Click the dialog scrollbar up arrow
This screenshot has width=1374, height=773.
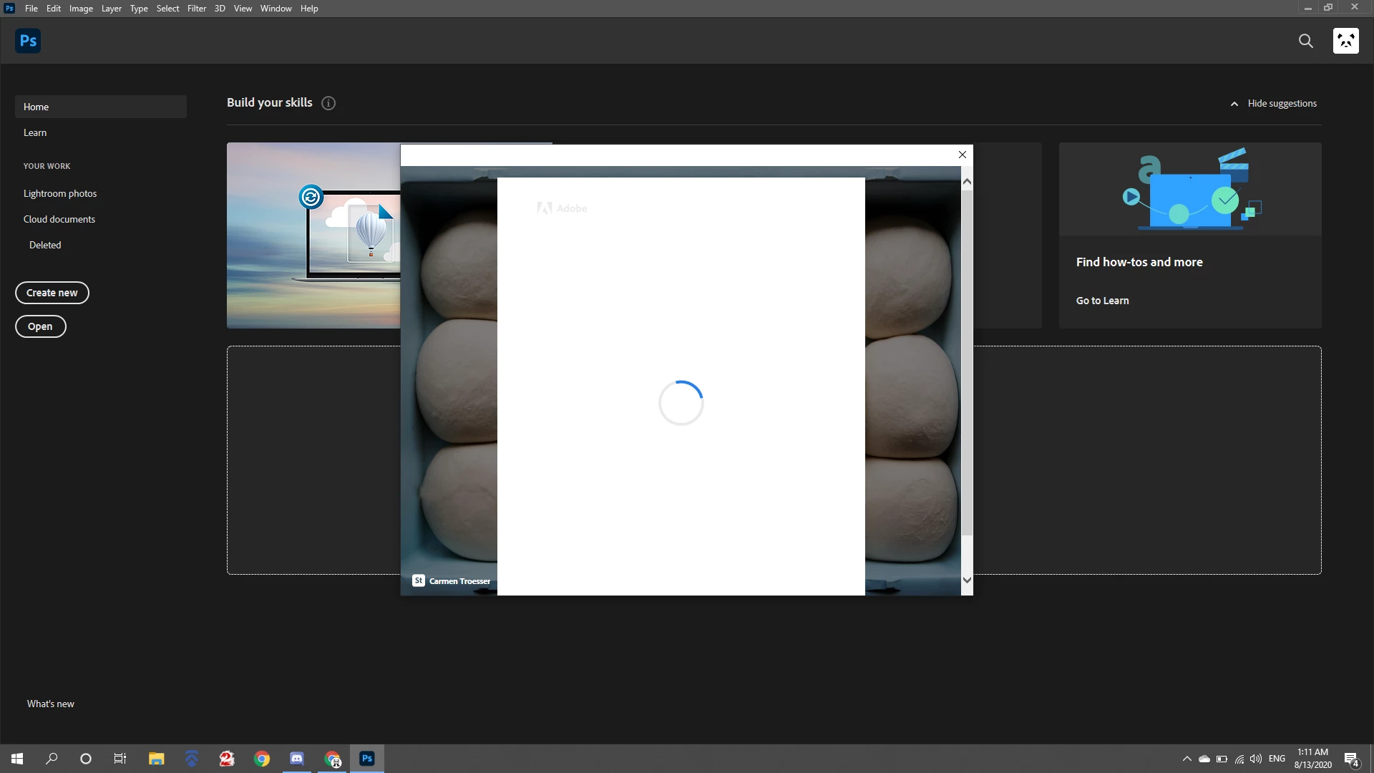click(x=967, y=182)
